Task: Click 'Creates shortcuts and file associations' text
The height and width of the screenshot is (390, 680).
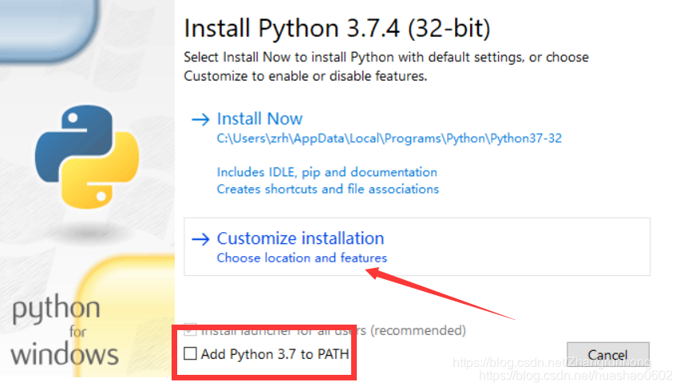Action: coord(328,189)
